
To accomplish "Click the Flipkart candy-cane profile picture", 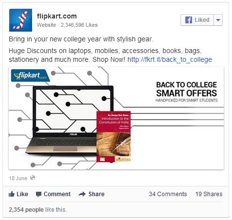I will pyautogui.click(x=20, y=20).
